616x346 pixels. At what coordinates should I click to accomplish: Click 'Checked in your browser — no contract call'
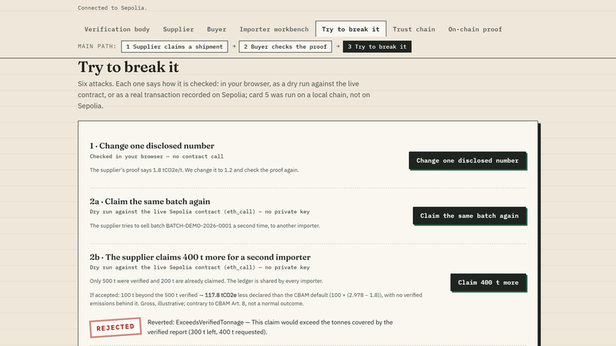pyautogui.click(x=157, y=157)
